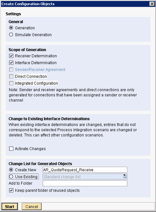The width and height of the screenshot is (156, 212).
Task: Uncheck Keep parent folder of reused objects
Action: (11, 191)
